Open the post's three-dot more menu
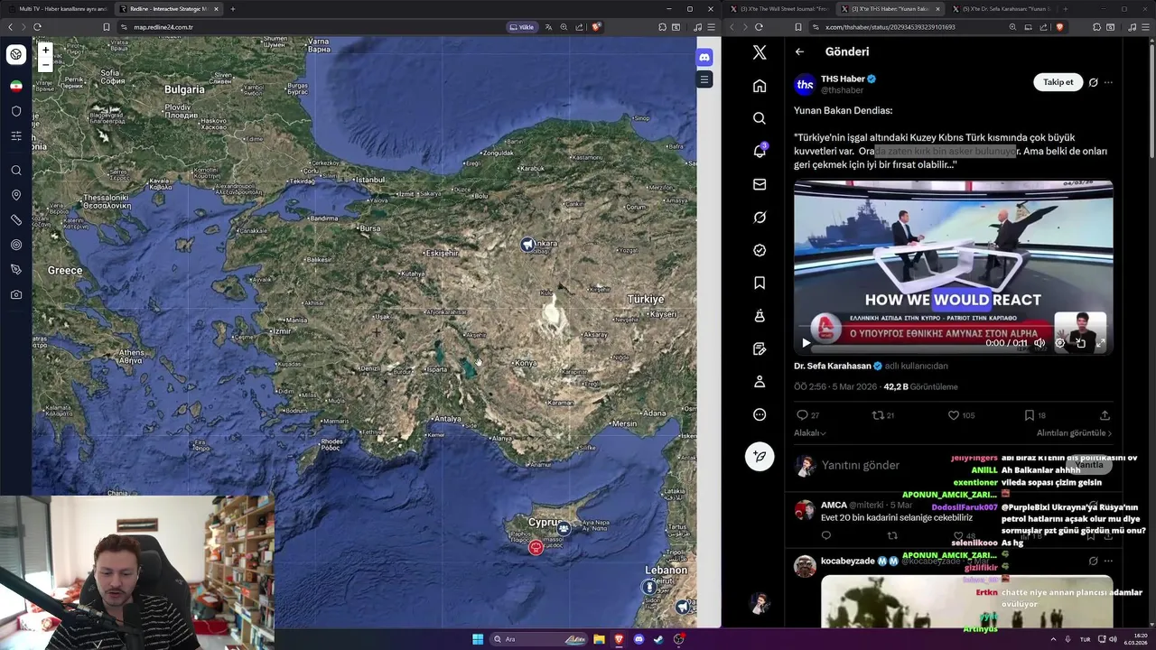The height and width of the screenshot is (650, 1156). pos(1108,82)
